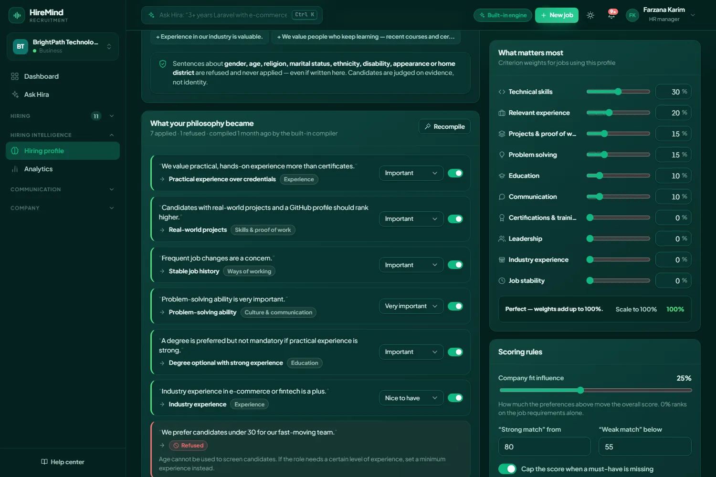Disable the Stable job history rule toggle

pyautogui.click(x=455, y=265)
